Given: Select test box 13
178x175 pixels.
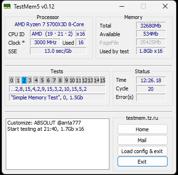Looking at the screenshot, I should (x=90, y=80).
